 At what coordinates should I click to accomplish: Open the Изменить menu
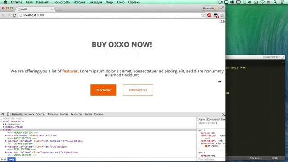click(x=43, y=2)
